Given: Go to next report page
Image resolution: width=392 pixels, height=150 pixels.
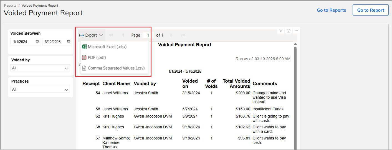Looking at the screenshot, I should coord(171,35).
